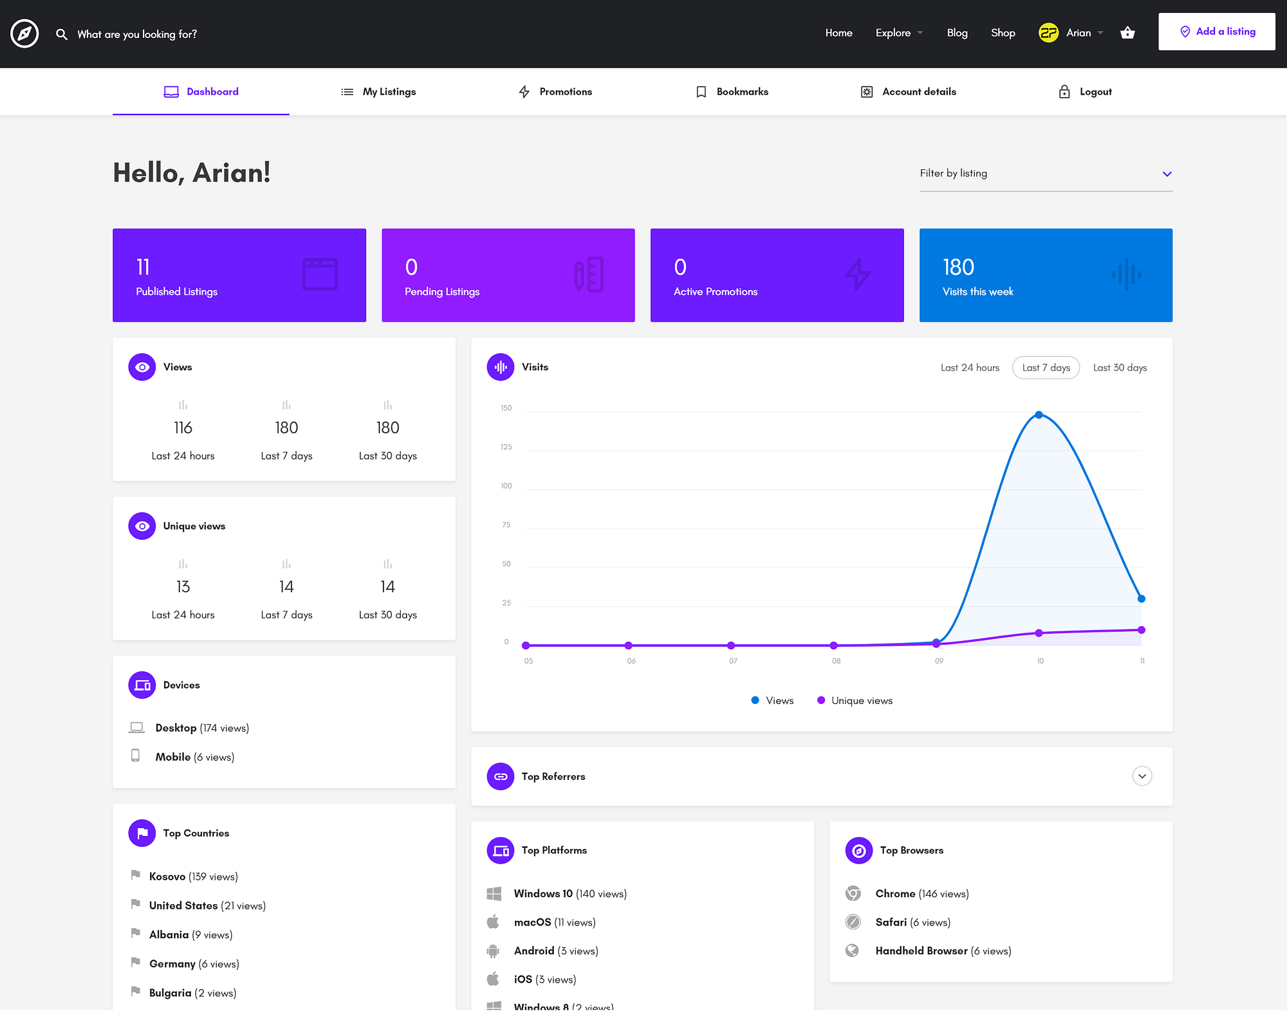Select Last 7 days chart range
Image resolution: width=1287 pixels, height=1011 pixels.
pyautogui.click(x=1046, y=367)
